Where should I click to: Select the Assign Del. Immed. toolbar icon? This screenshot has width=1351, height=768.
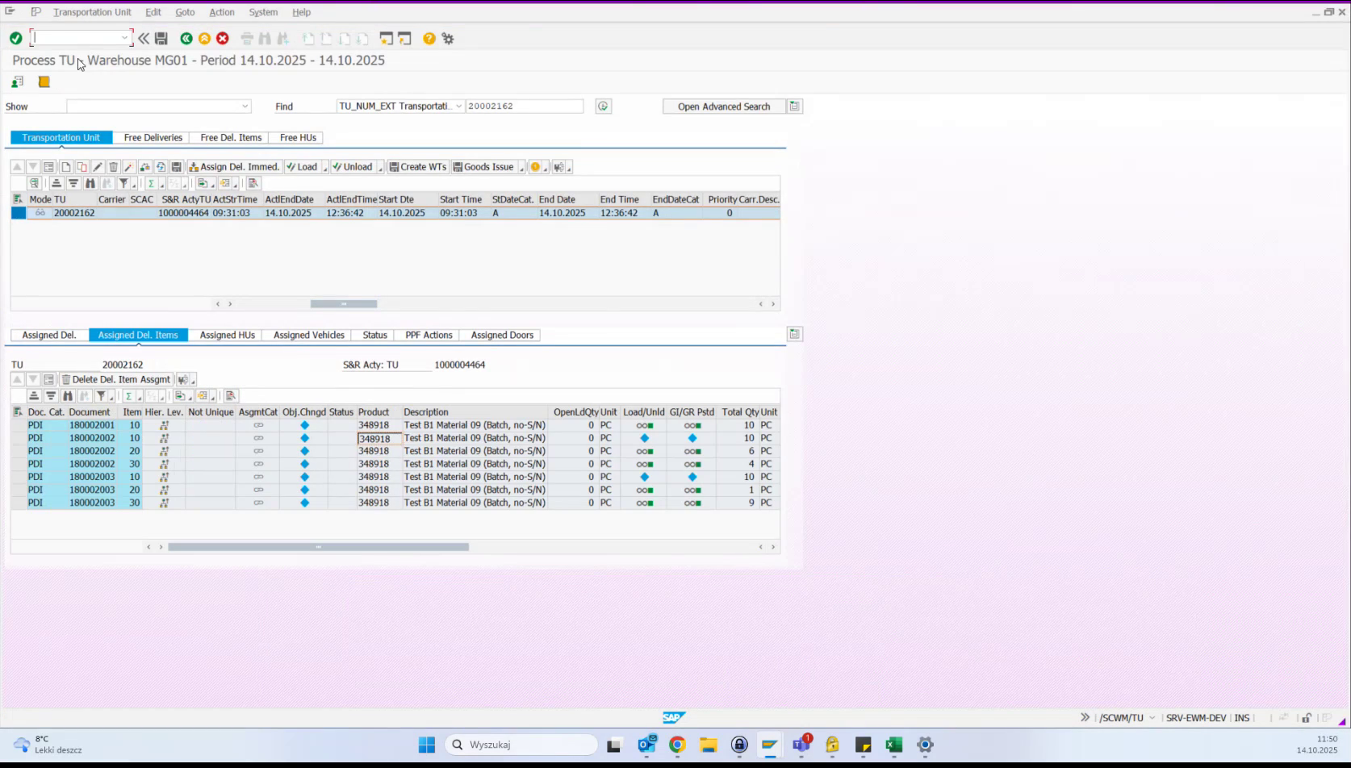pyautogui.click(x=234, y=167)
